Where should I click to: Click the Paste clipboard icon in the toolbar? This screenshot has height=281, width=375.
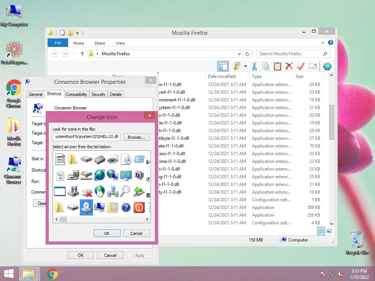[278, 66]
